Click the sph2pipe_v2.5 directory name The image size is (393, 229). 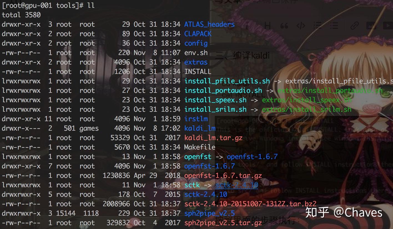pyautogui.click(x=210, y=213)
